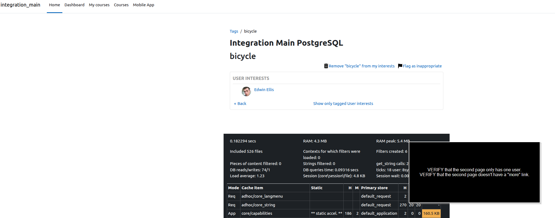Viewport: 555px width, 218px height.
Task: Click the Mode column header
Action: click(x=233, y=188)
